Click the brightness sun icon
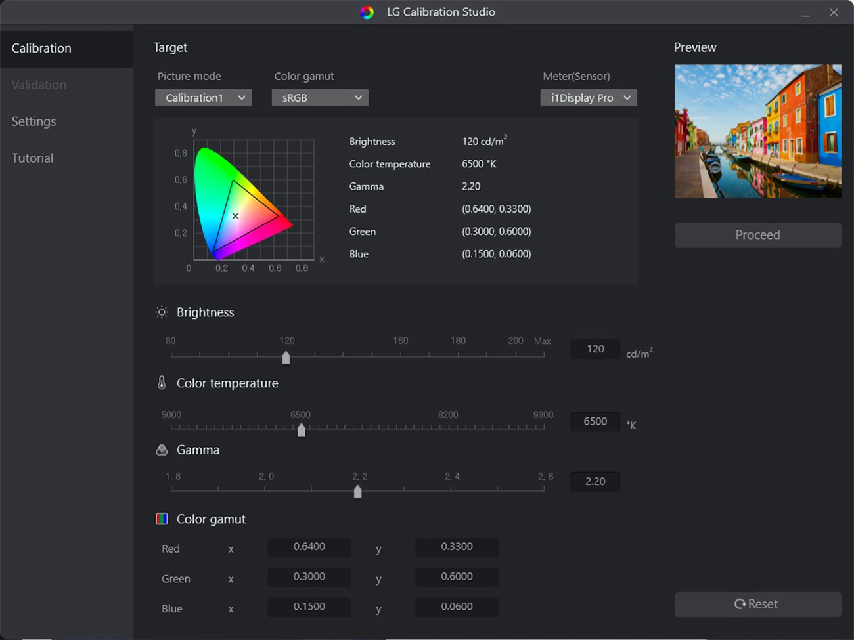Screen dimensions: 854x640 (162, 312)
